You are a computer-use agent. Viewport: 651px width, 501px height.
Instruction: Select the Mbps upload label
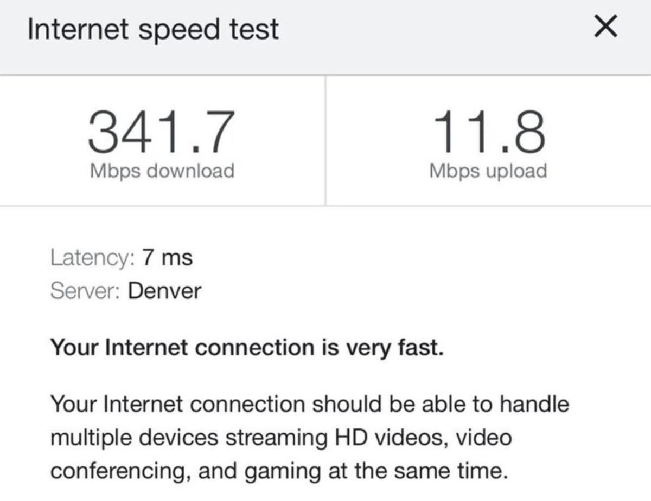488,171
